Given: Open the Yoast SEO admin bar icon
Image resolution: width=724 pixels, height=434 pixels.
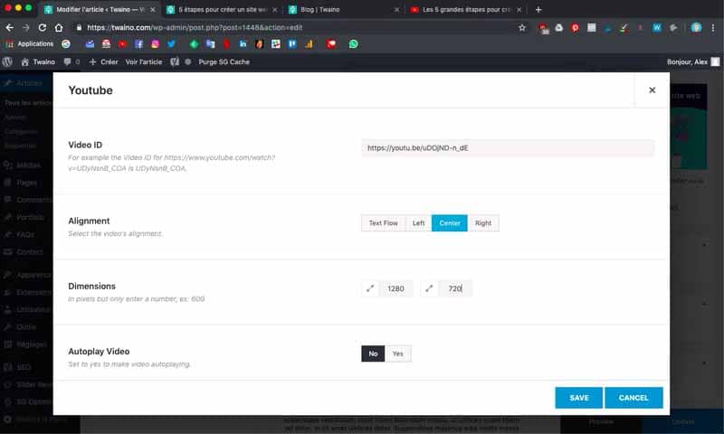Looking at the screenshot, I should pos(175,61).
